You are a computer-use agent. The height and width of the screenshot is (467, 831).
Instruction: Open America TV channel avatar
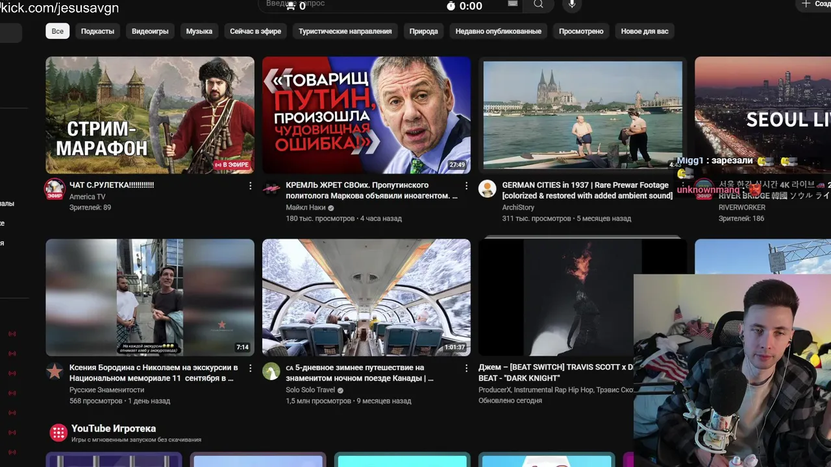tap(55, 189)
